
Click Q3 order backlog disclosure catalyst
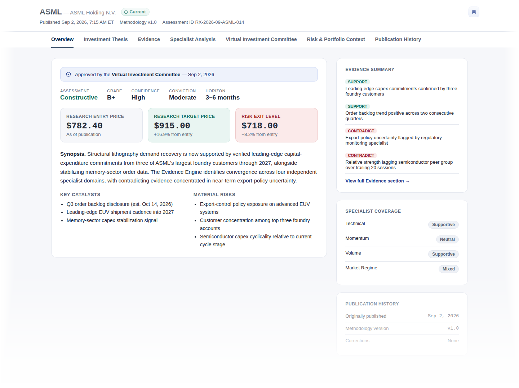pos(120,204)
